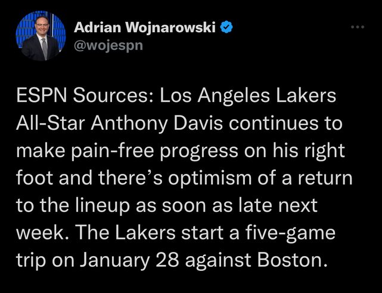
Task: Click the blue verified checkmark badge
Action: (x=226, y=27)
